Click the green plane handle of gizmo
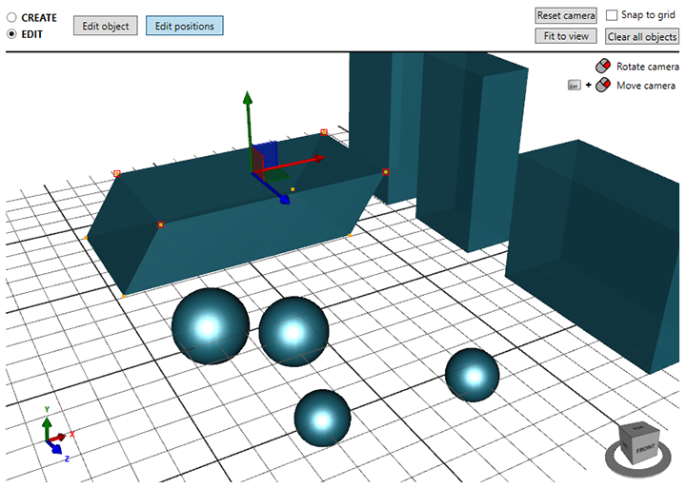This screenshot has height=488, width=686. 274,176
